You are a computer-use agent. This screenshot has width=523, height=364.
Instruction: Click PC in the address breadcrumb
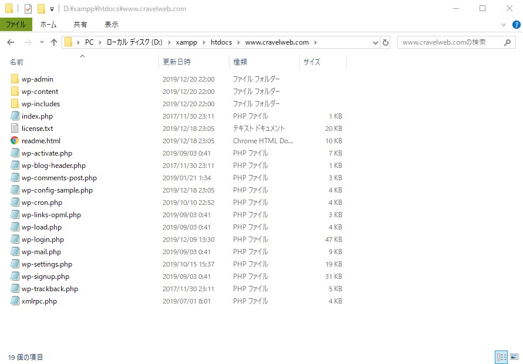tap(89, 42)
